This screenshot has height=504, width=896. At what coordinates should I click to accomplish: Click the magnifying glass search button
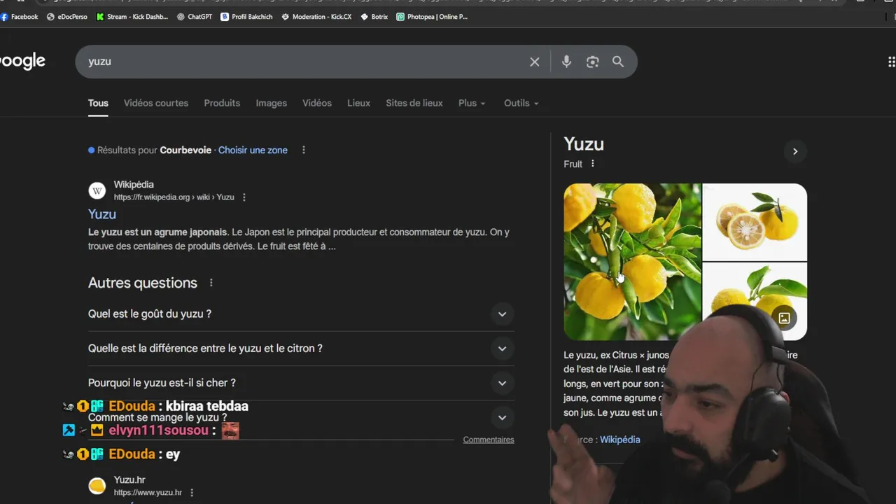tap(618, 62)
